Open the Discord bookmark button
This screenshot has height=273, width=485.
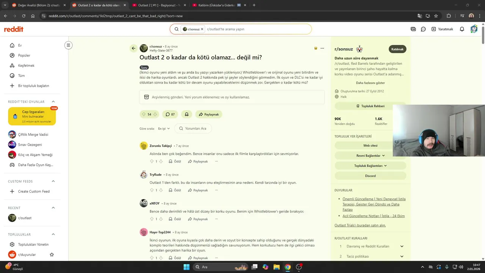tap(370, 176)
